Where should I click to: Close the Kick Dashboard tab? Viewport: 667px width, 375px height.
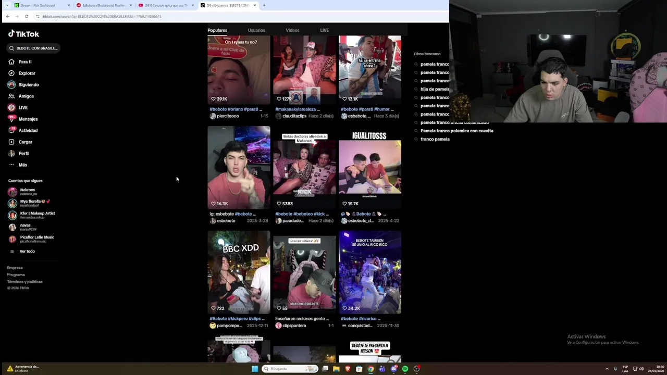(x=69, y=5)
